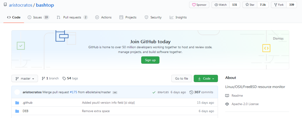Screen dimensions: 302x118
Task: Open the green Code download dropdown
Action: 206,78
